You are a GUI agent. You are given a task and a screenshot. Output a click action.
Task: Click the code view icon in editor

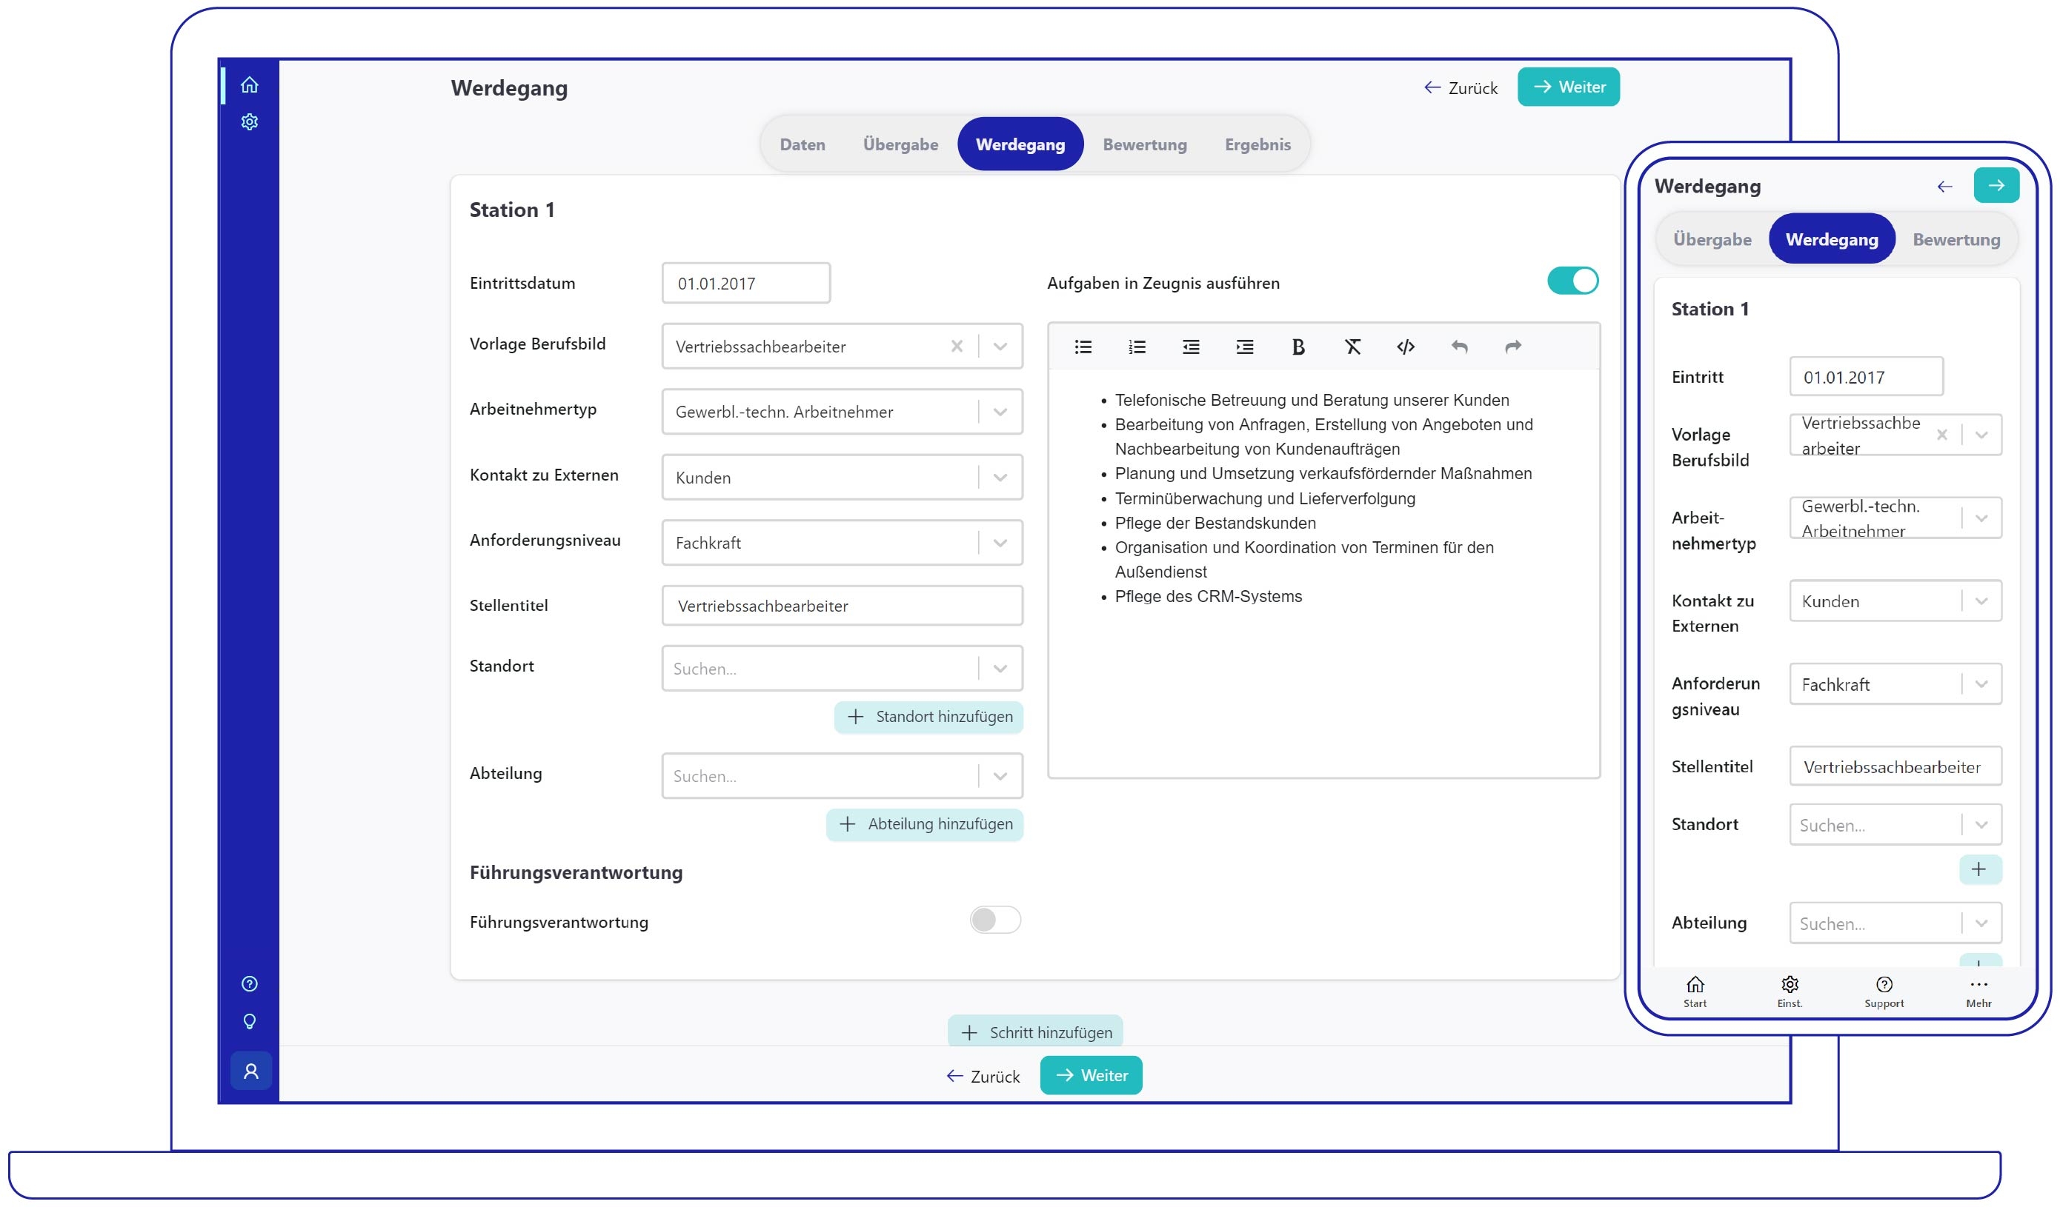coord(1405,347)
